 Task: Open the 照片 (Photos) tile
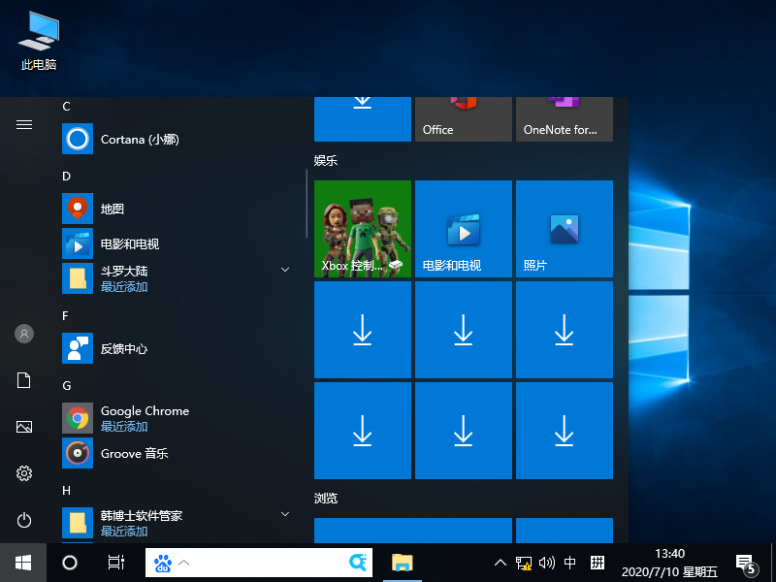[564, 228]
